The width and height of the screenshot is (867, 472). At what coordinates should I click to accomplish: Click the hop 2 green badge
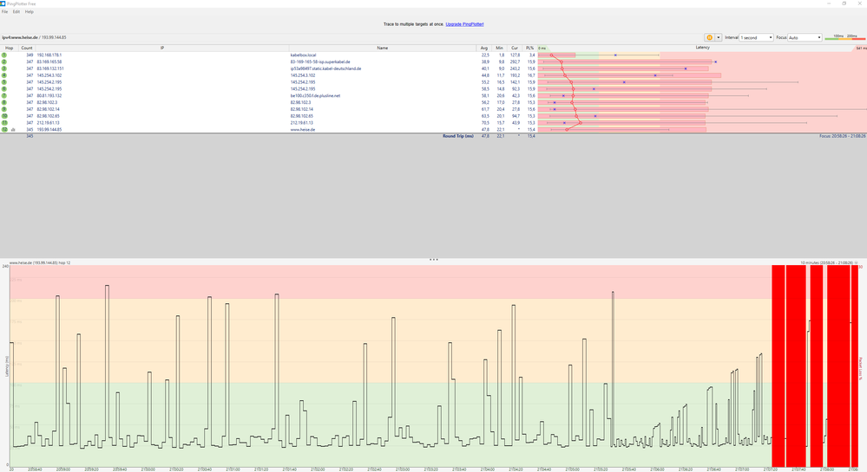[4, 61]
